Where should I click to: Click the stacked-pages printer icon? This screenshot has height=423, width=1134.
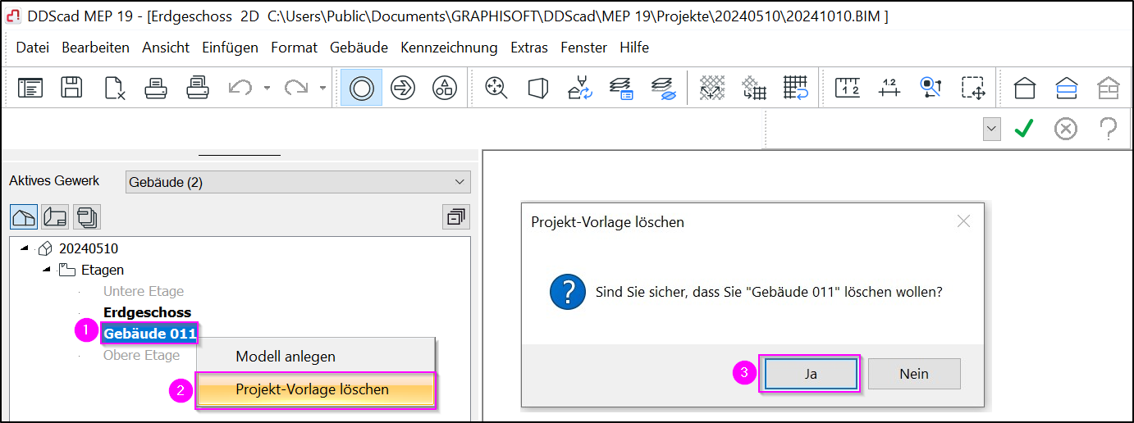(x=198, y=88)
